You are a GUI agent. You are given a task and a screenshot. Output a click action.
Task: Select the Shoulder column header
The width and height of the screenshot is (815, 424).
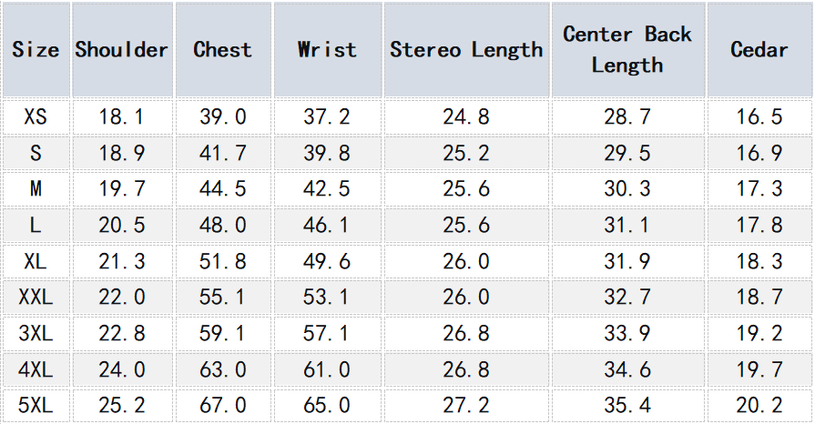122,50
